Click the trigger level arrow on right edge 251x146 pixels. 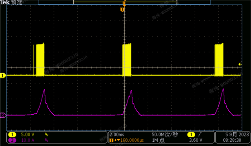[x=240, y=64]
